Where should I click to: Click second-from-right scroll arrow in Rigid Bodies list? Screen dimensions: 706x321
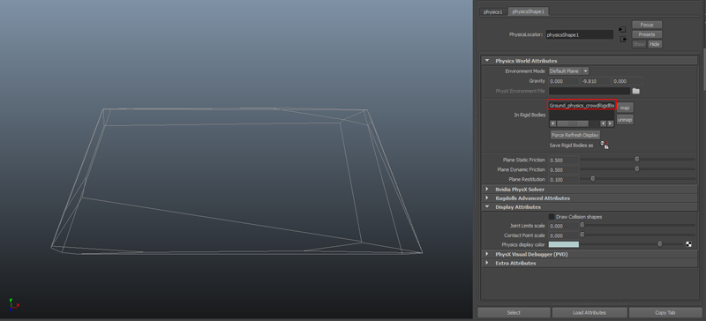click(x=604, y=123)
